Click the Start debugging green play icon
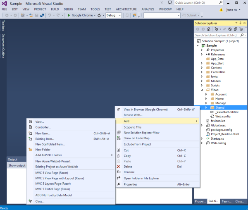The height and width of the screenshot is (210, 248). [69, 15]
